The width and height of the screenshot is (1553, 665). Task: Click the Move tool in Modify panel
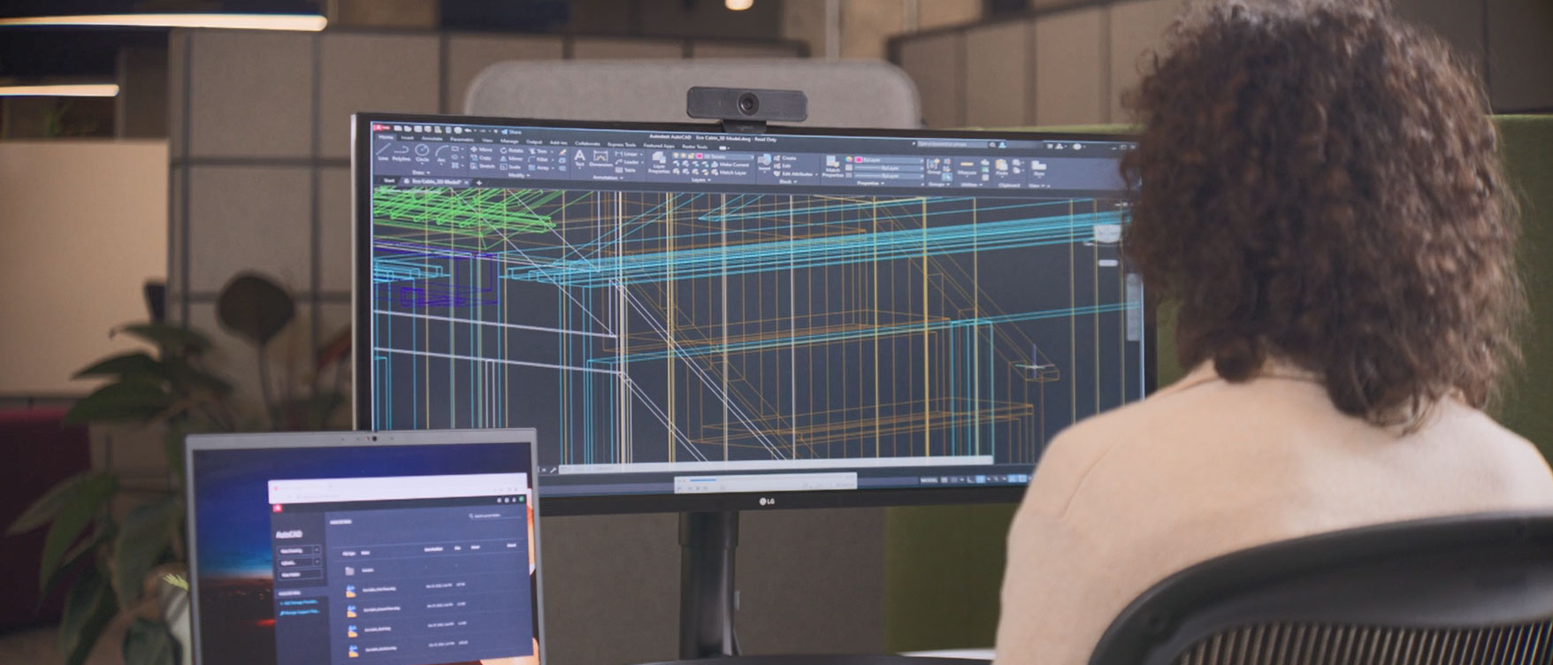[481, 149]
